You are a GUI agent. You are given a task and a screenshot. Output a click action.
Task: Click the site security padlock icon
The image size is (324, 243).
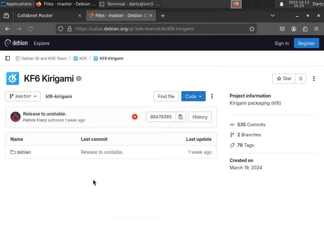point(70,29)
